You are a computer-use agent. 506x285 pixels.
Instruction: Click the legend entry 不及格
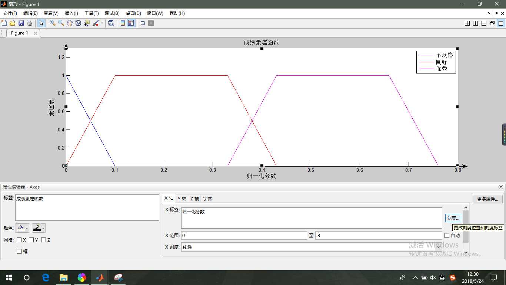coord(444,55)
